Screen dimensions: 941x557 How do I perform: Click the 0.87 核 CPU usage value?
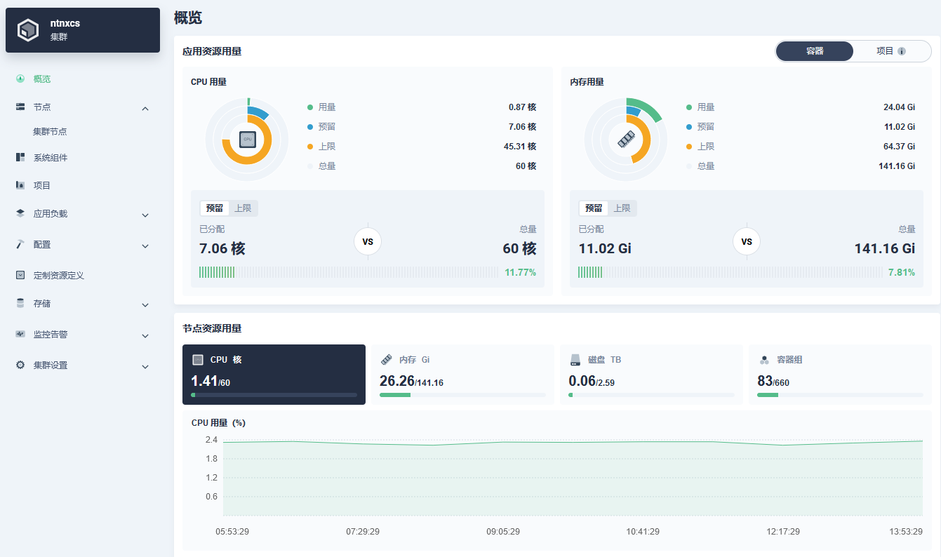pyautogui.click(x=522, y=107)
